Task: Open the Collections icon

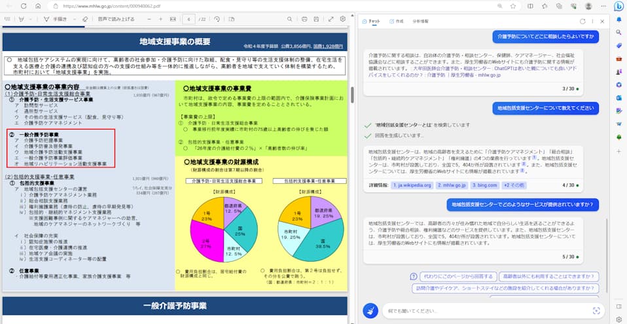Action: point(560,6)
